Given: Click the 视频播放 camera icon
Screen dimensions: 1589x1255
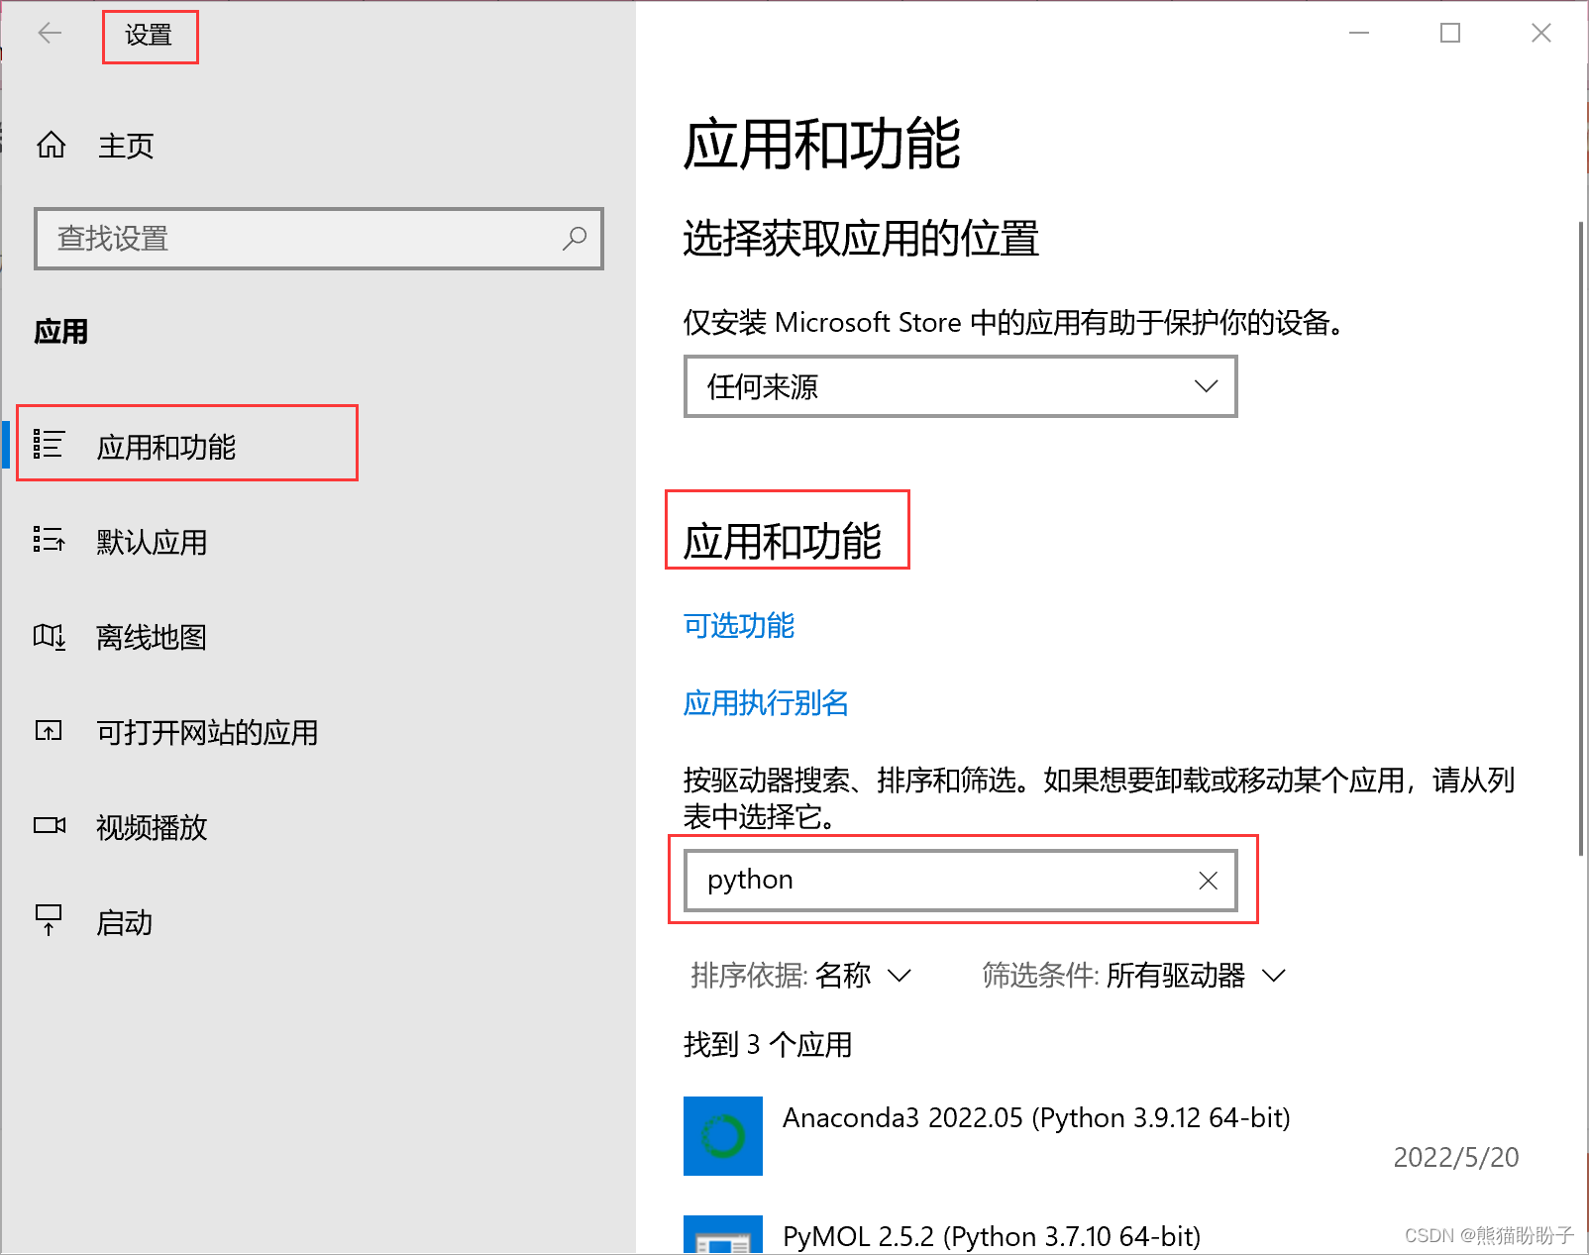Looking at the screenshot, I should point(49,825).
